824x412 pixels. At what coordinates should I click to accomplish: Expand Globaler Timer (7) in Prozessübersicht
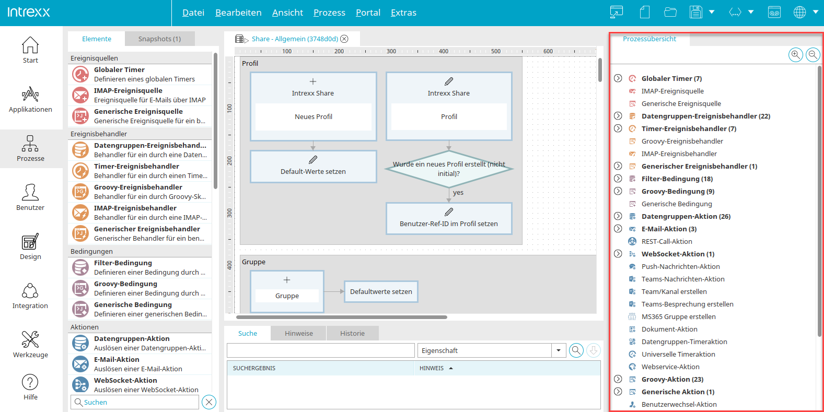[x=618, y=78]
